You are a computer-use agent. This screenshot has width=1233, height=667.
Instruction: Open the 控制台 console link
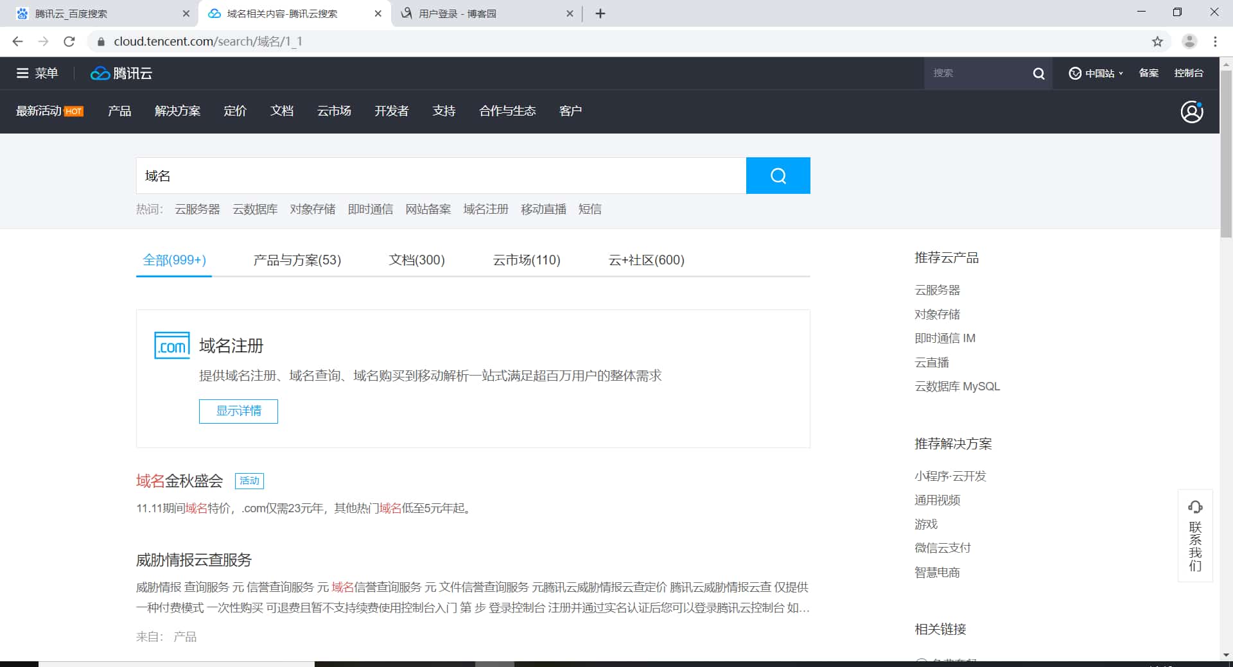coord(1189,73)
